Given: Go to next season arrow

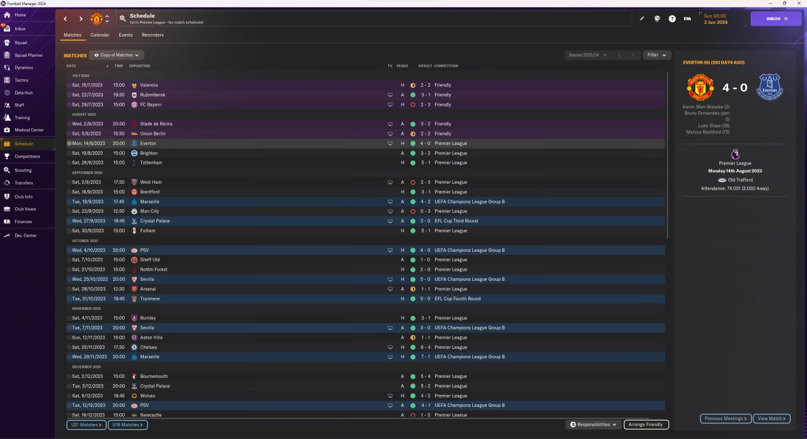Looking at the screenshot, I should tap(634, 55).
